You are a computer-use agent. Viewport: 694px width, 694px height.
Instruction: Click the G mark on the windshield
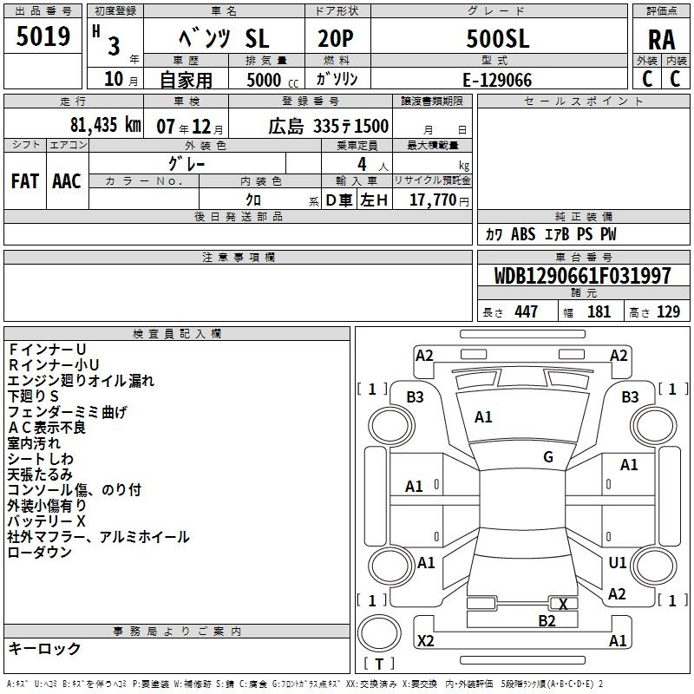pyautogui.click(x=547, y=457)
